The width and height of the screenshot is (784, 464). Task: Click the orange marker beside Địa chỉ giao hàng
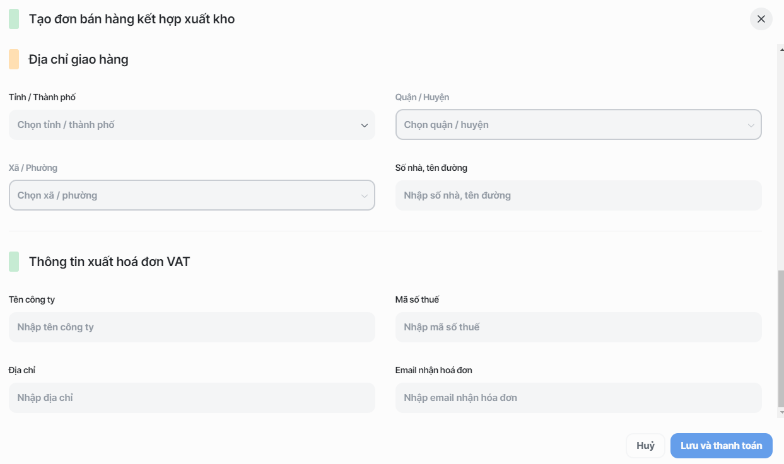pyautogui.click(x=14, y=59)
